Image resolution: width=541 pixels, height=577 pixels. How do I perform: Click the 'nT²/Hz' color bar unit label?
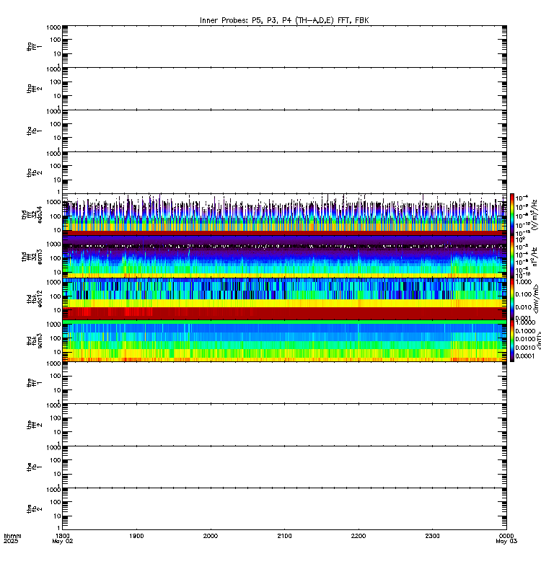pos(535,257)
